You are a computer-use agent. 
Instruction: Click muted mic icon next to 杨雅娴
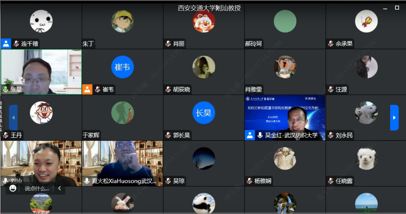coord(249,181)
